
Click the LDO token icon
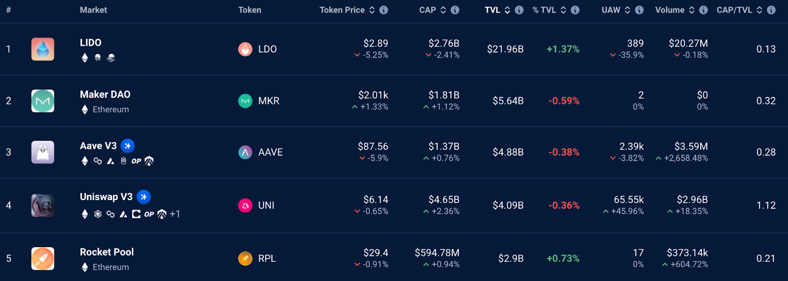click(x=245, y=49)
